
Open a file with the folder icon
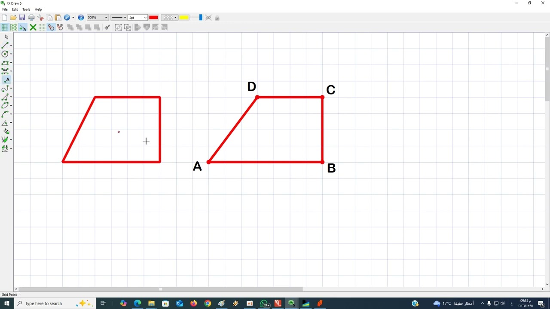[x=13, y=18]
